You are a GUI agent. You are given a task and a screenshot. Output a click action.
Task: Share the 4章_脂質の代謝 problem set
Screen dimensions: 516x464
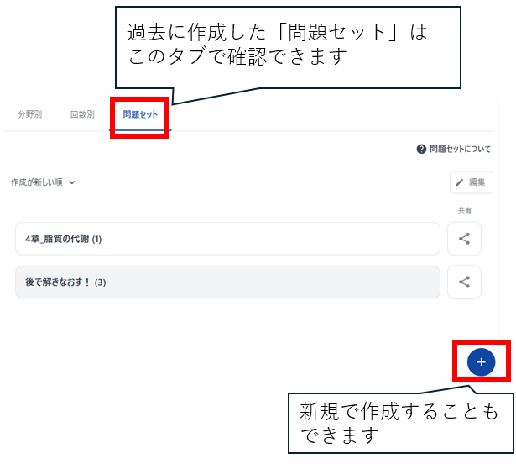pos(464,239)
